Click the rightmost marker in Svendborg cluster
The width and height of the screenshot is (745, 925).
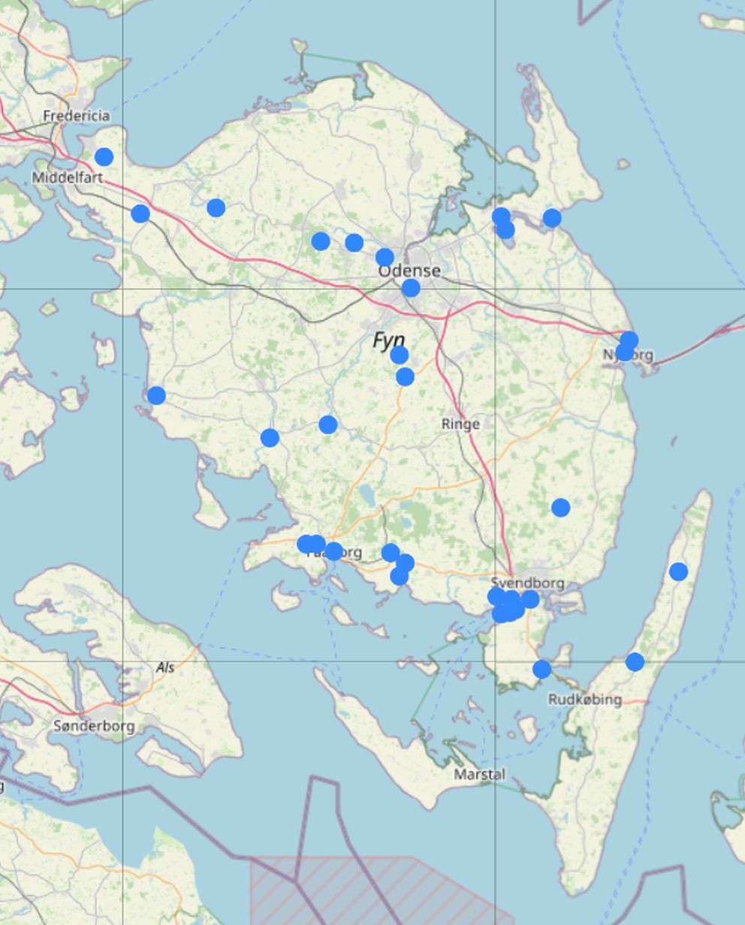[x=530, y=600]
